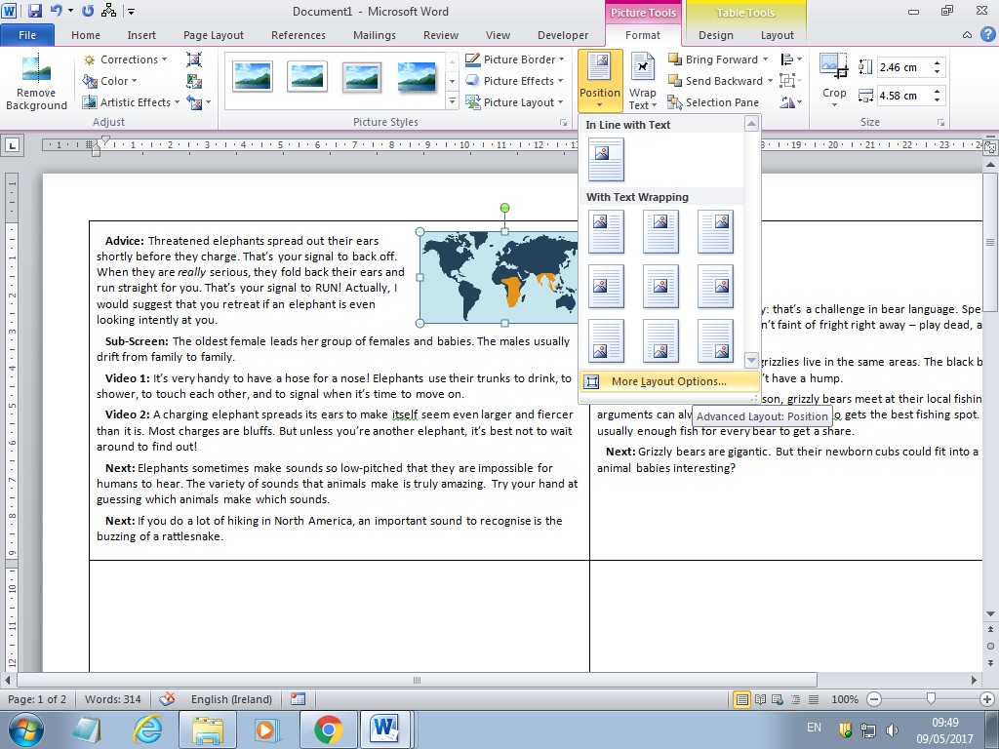Select Bottom Right text wrapping position
Viewport: 999px width, 749px height.
coord(715,340)
